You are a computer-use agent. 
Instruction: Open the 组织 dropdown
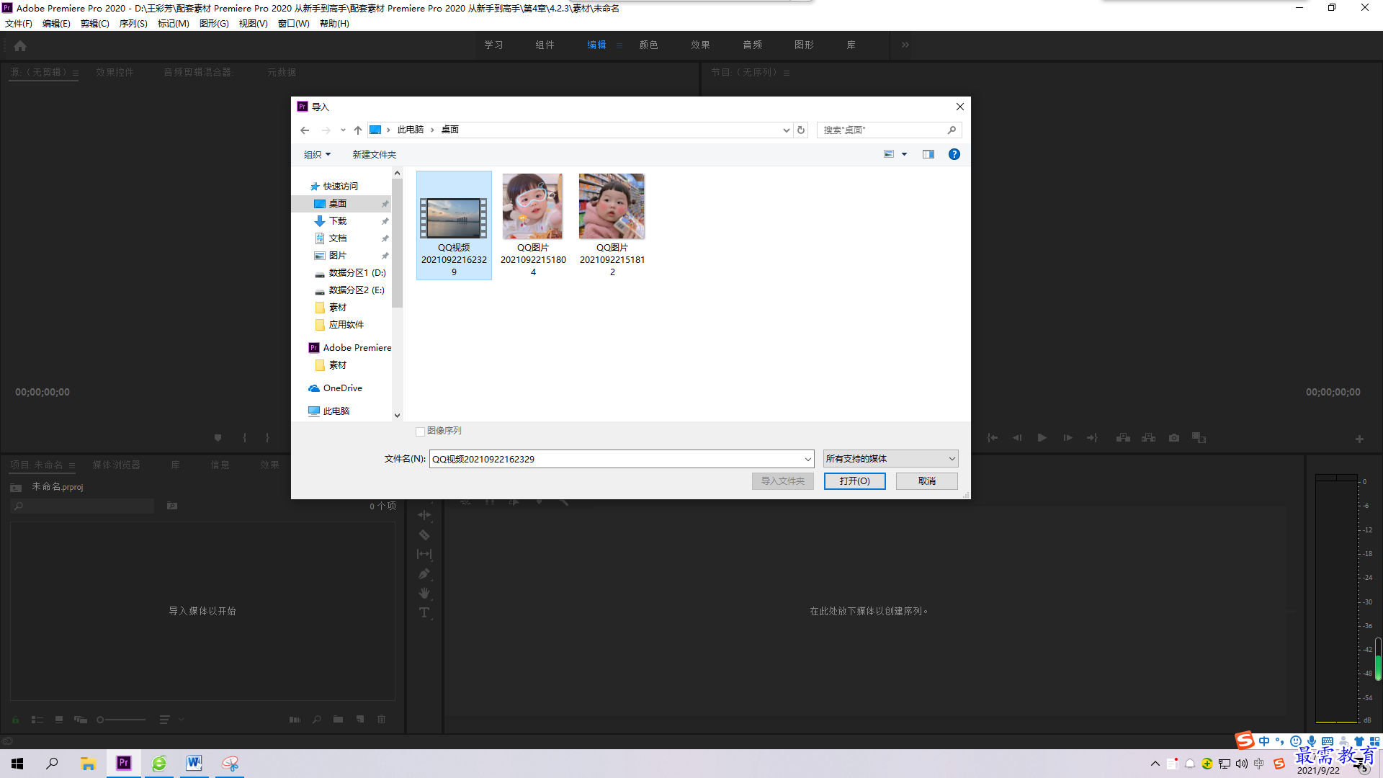(x=317, y=154)
